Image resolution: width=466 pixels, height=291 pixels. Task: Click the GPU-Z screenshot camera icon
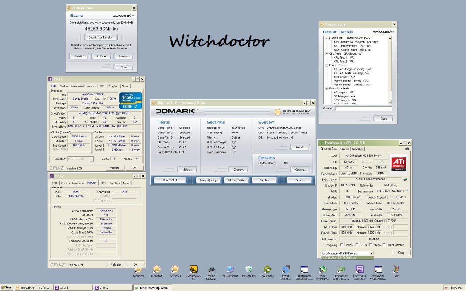pyautogui.click(x=407, y=148)
